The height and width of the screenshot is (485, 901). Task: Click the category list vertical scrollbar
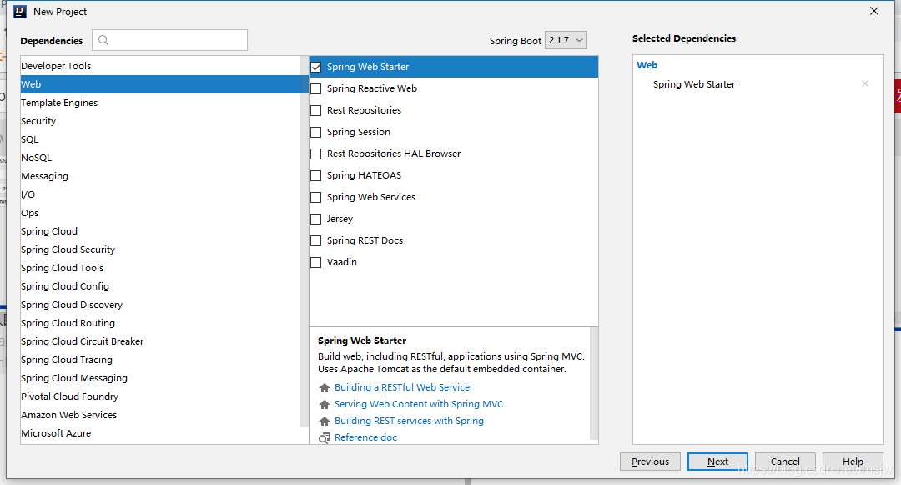304,241
